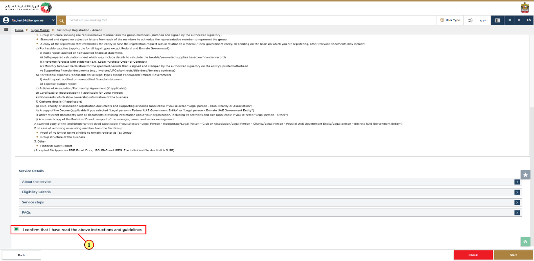Screen dimensions: 534x261
Task: Decrease font size with -A
Action: coord(509,20)
